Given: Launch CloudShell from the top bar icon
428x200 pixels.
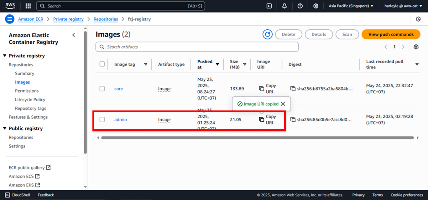Looking at the screenshot, I should click(269, 6).
